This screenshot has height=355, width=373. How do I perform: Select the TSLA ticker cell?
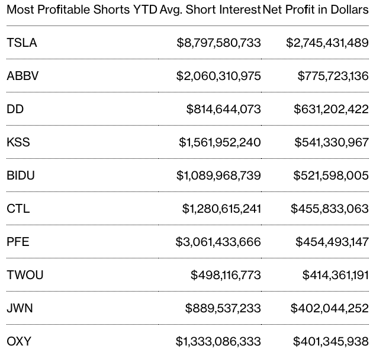tap(22, 43)
